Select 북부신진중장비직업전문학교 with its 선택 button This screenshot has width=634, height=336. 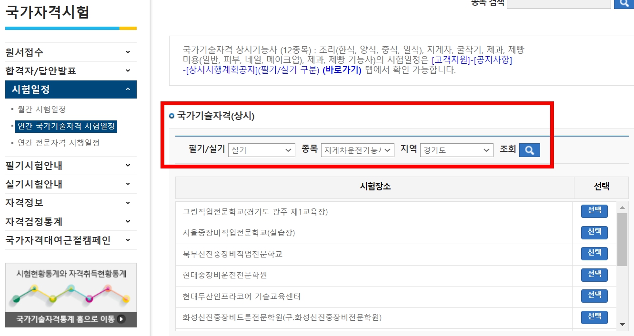(594, 254)
